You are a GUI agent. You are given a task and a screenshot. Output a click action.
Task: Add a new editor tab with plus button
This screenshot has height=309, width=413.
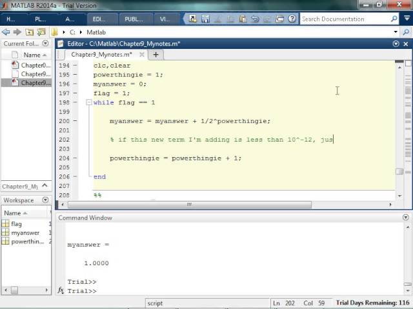click(x=156, y=54)
